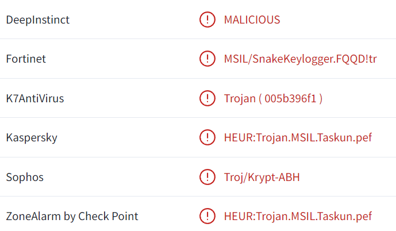This screenshot has height=231, width=396.
Task: Click the alert icon in Sophos row
Action: pos(207,177)
